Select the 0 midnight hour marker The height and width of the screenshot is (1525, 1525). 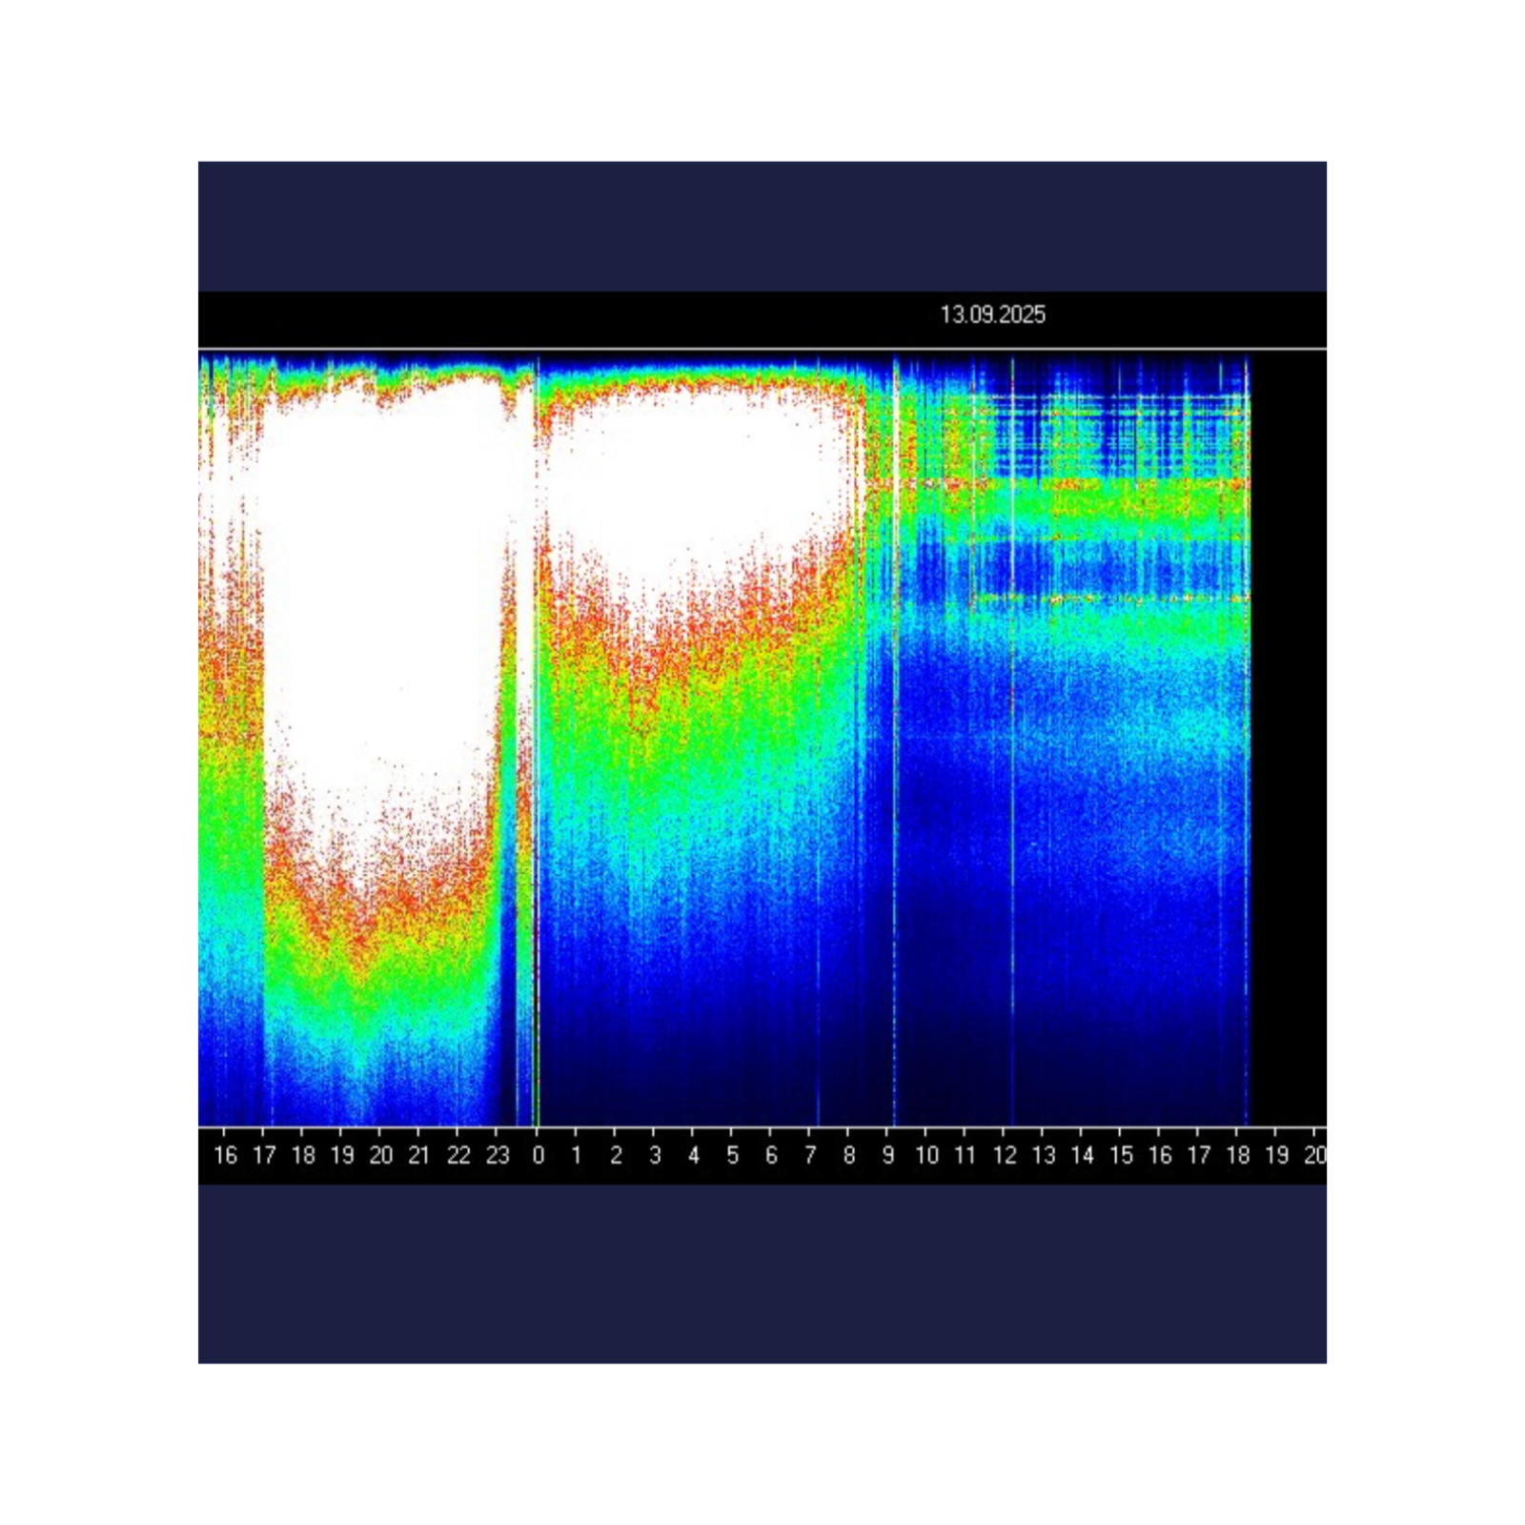point(539,1155)
